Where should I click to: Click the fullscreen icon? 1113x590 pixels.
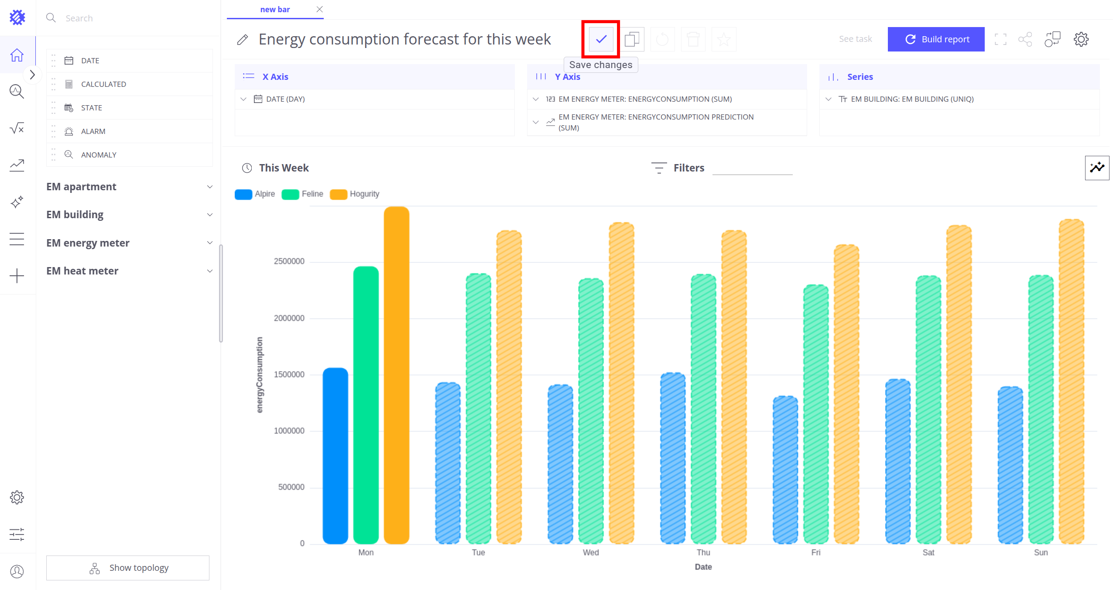coord(1000,39)
